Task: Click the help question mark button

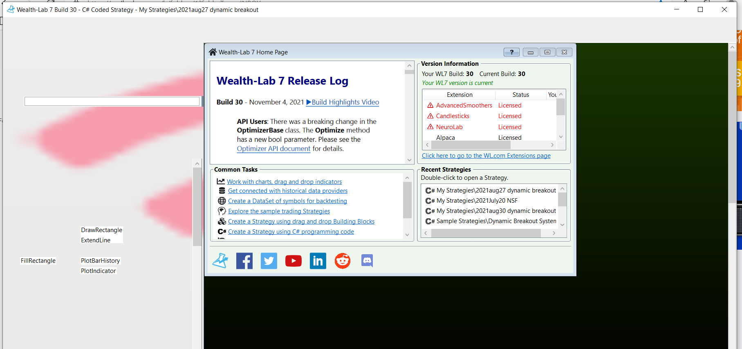Action: (x=511, y=52)
